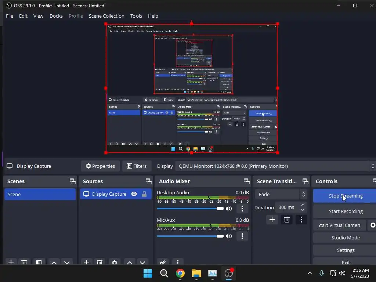Image resolution: width=376 pixels, height=282 pixels.
Task: Pop out the Scene Transitions dock
Action: pyautogui.click(x=305, y=181)
